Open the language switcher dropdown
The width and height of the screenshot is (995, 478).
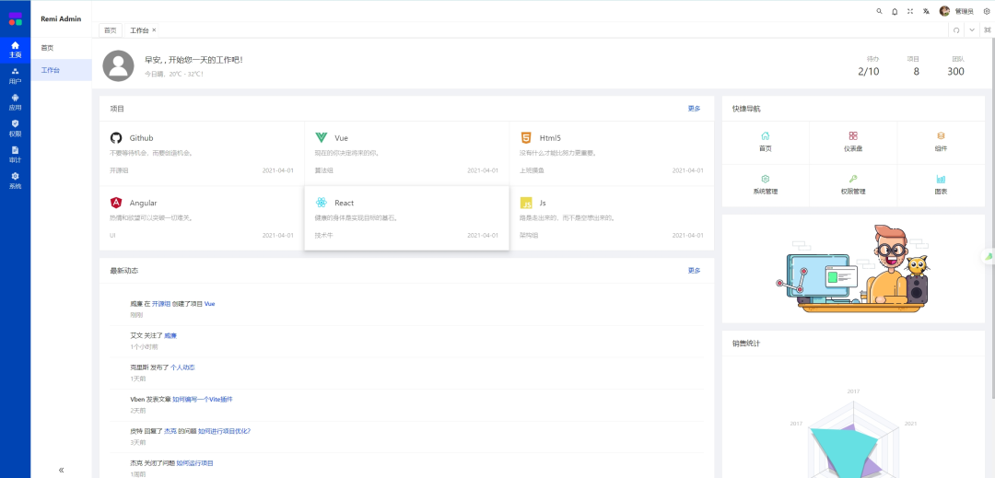click(926, 11)
